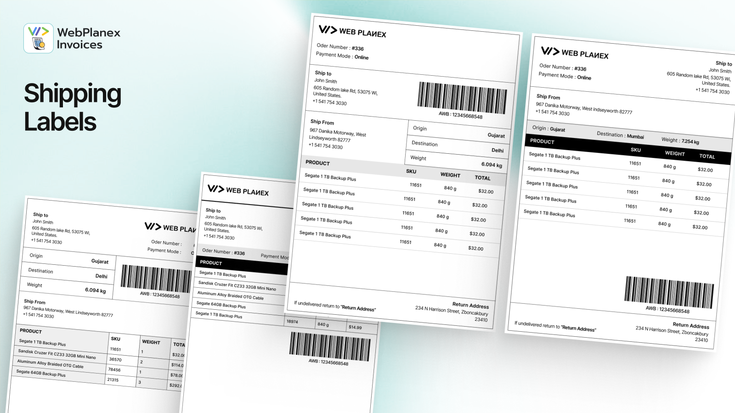Screen dimensions: 735x413
Task: Click 'WEIGHT' column header on bottom-left label
Action: tap(151, 342)
